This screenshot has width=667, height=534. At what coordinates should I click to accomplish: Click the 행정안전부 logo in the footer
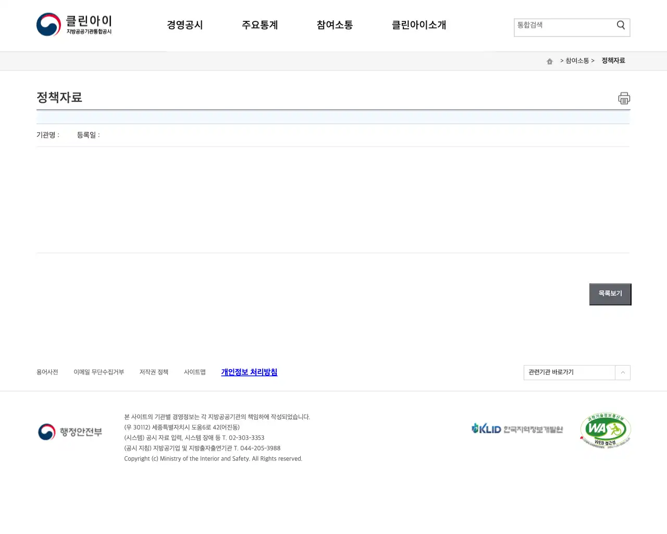[69, 432]
